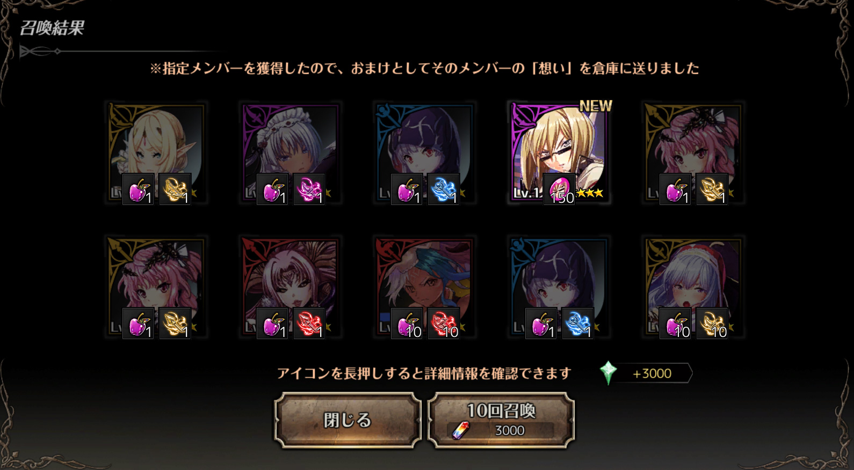This screenshot has height=470, width=854.
Task: Tap the magenta wing icon on maid card
Action: 309,189
